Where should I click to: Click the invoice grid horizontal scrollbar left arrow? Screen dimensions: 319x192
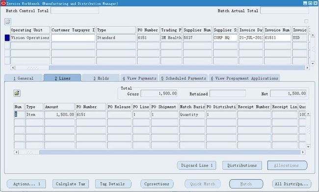13,68
